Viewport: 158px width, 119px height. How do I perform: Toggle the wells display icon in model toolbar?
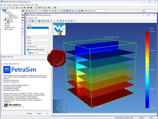click(65, 11)
